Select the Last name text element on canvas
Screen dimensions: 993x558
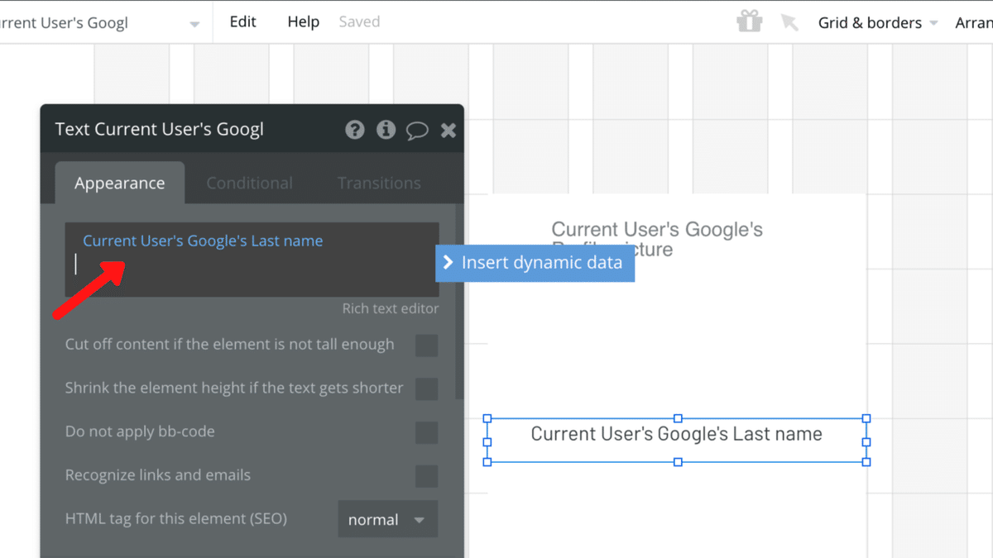(676, 435)
